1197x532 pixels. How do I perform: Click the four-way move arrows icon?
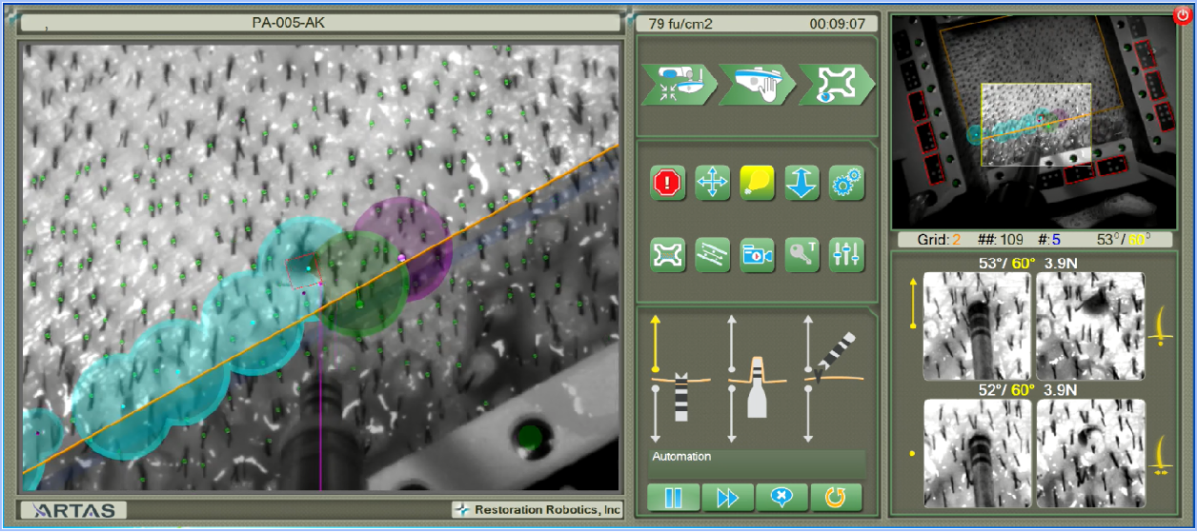(x=713, y=183)
